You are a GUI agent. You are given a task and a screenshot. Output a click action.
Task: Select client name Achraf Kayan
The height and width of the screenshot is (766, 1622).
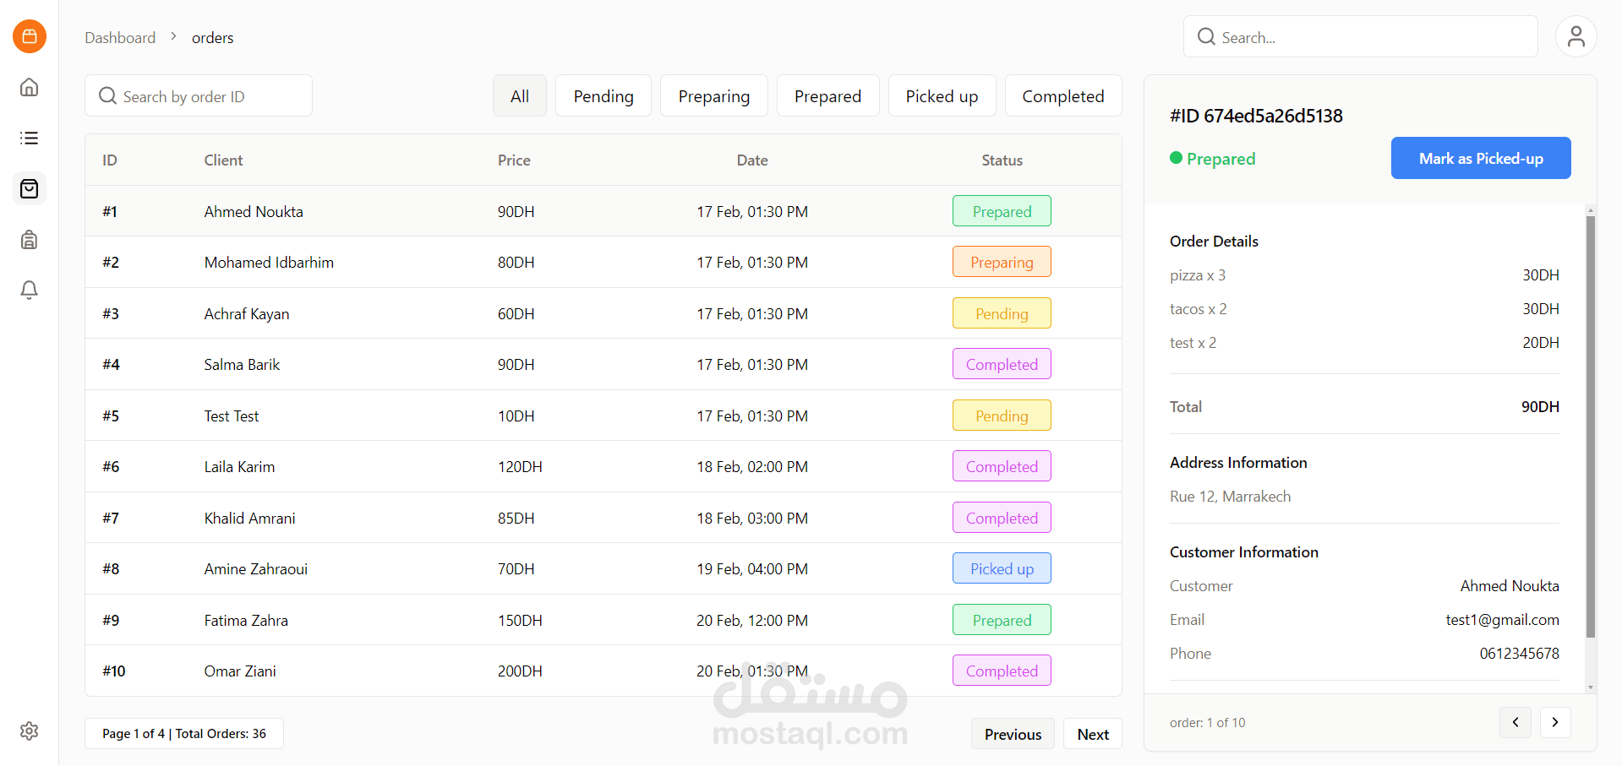(247, 313)
